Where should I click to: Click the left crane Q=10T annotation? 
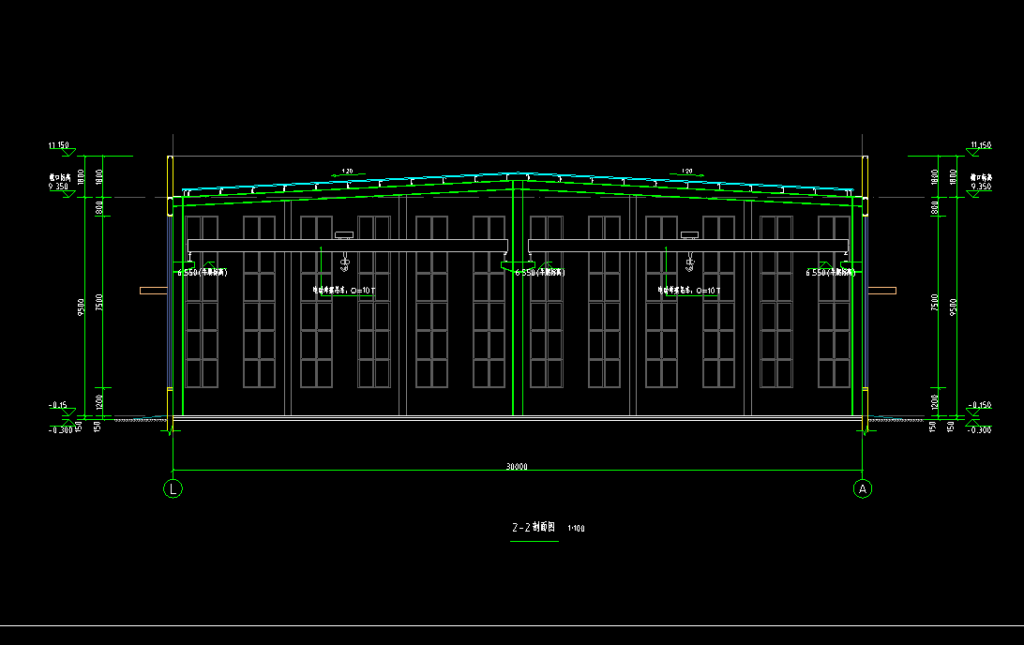[344, 291]
